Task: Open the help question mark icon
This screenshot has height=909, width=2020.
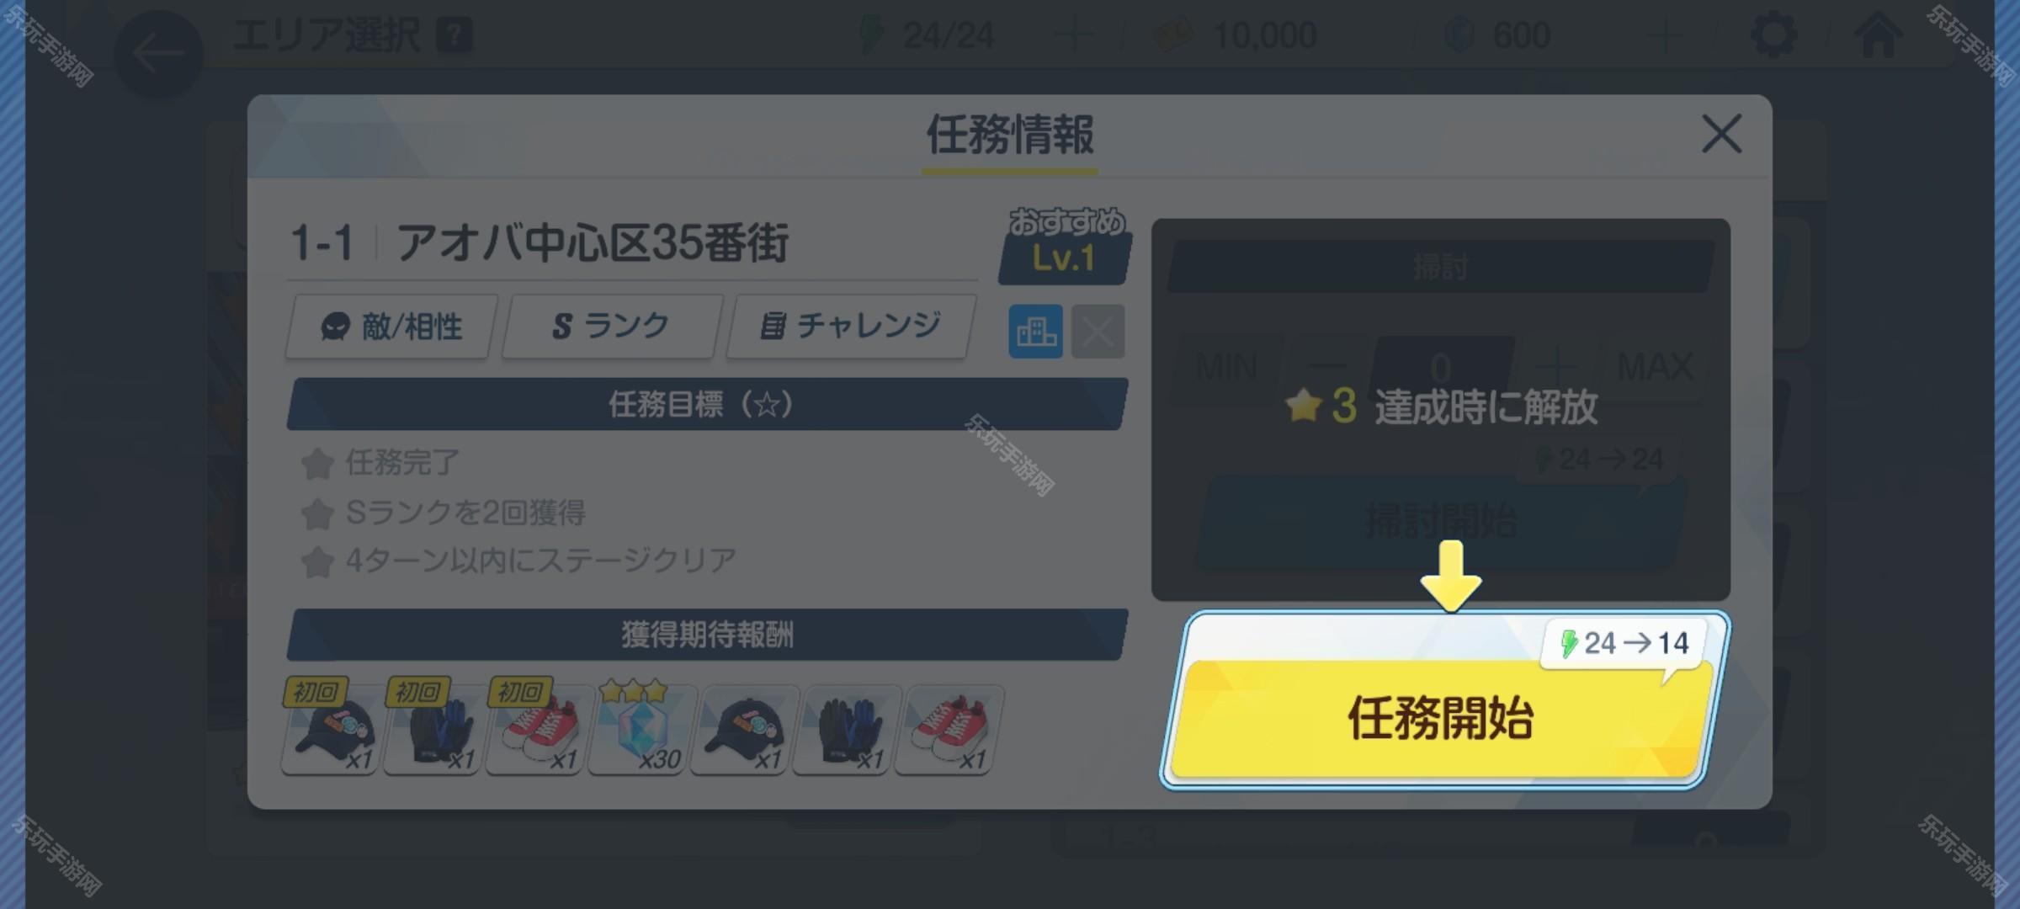Action: coord(454,35)
